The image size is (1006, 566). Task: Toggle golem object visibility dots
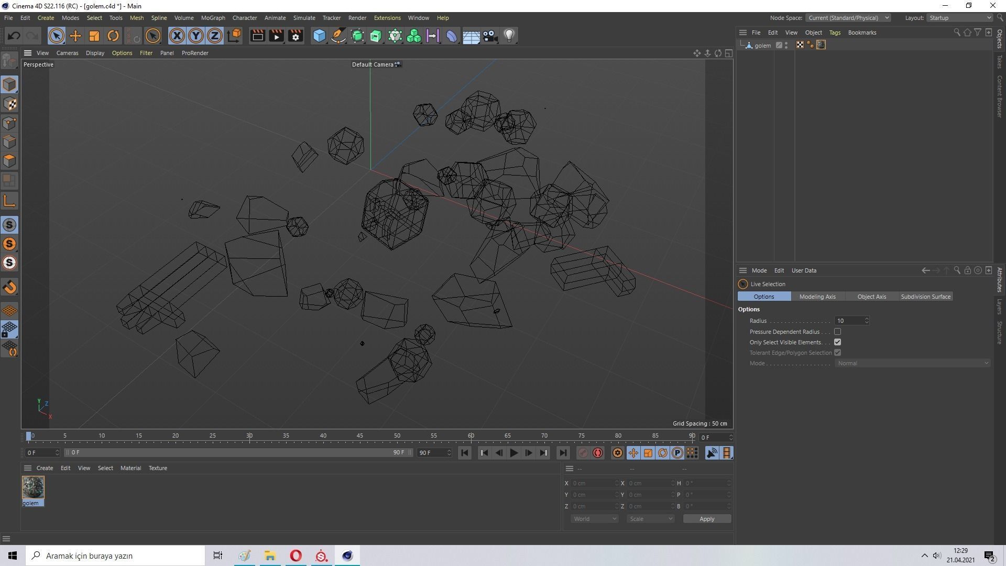[x=786, y=45]
